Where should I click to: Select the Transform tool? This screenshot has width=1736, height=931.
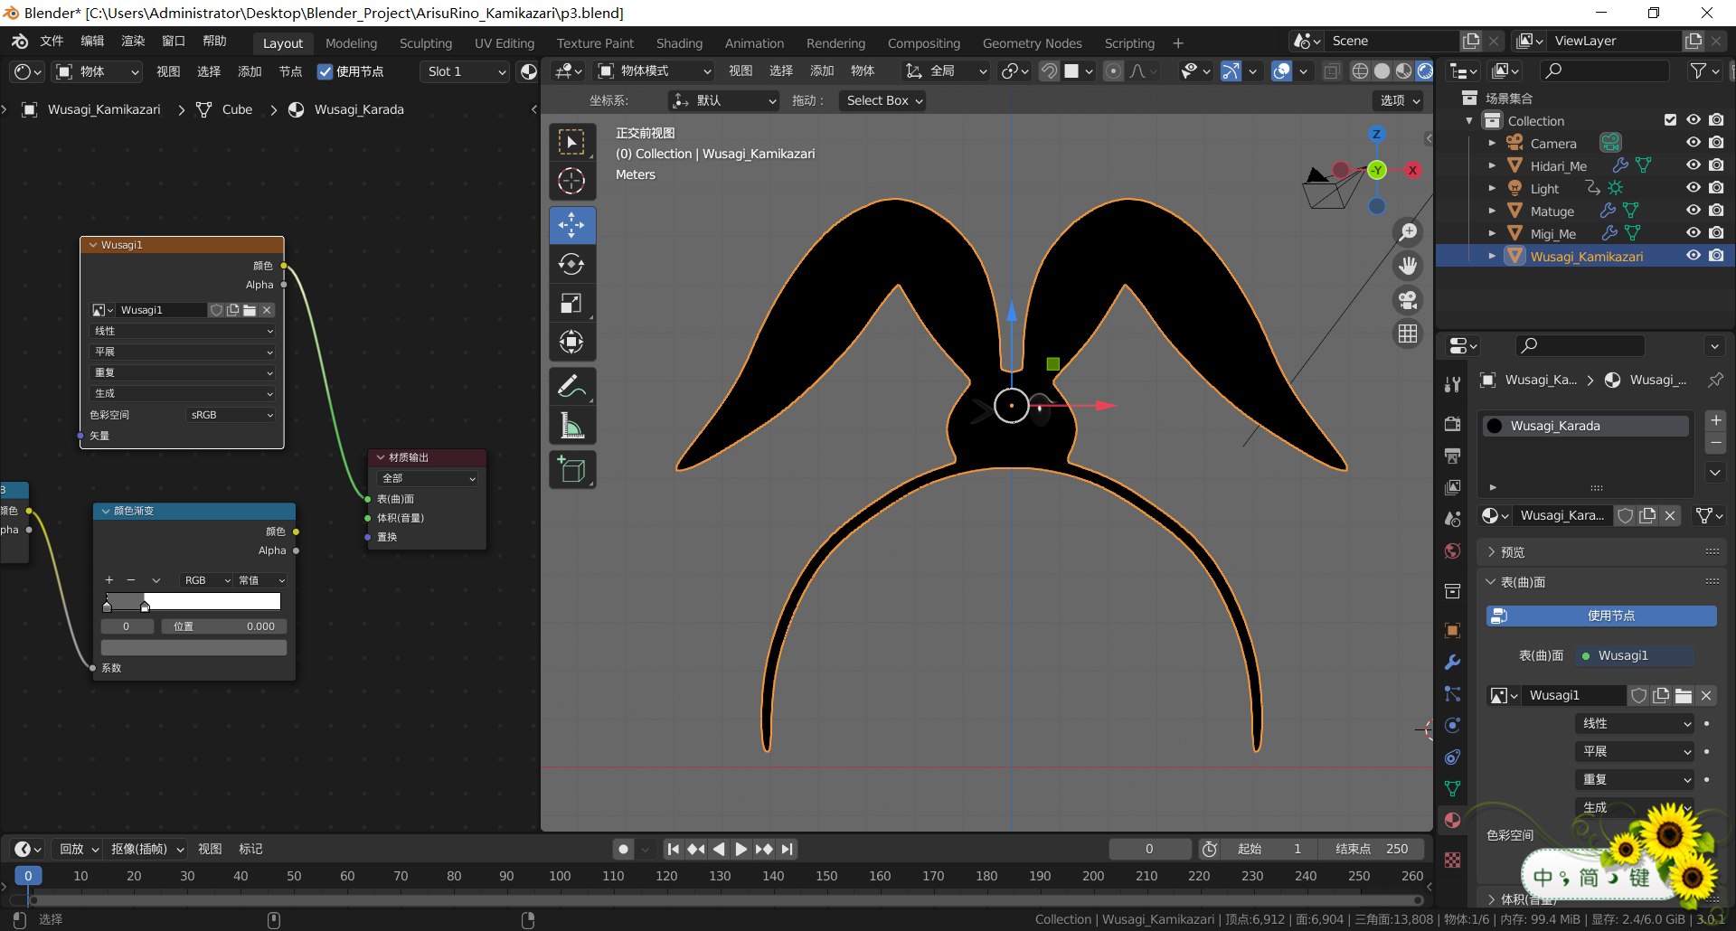point(571,342)
